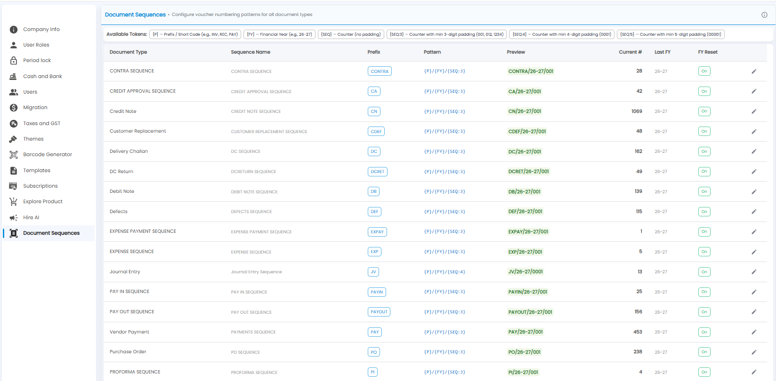Click the JV/26-27/0001 preview value
The image size is (776, 381).
click(525, 272)
